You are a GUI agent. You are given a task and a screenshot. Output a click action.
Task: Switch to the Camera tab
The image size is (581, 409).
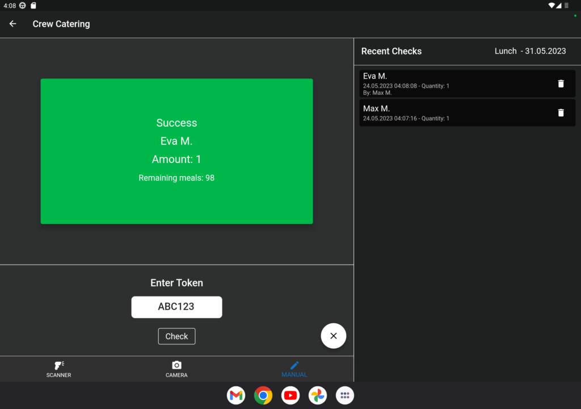(x=176, y=369)
